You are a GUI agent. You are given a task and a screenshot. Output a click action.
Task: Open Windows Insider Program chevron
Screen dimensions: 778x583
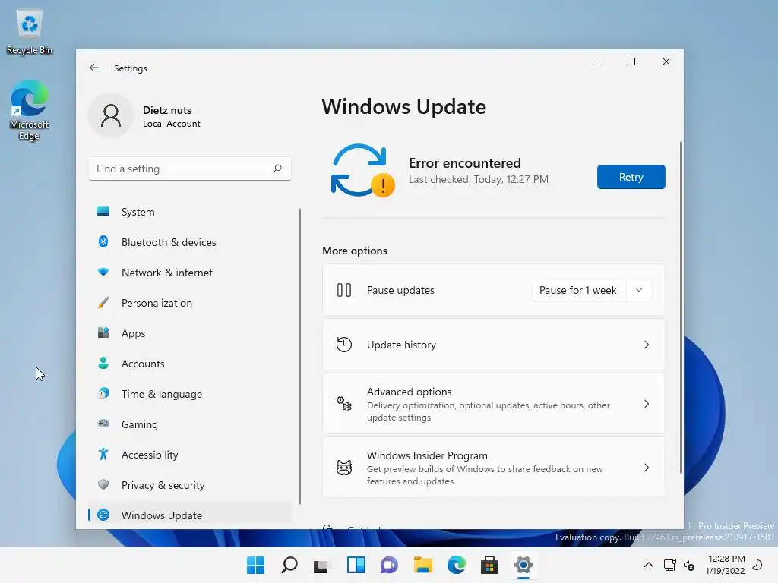click(x=646, y=468)
